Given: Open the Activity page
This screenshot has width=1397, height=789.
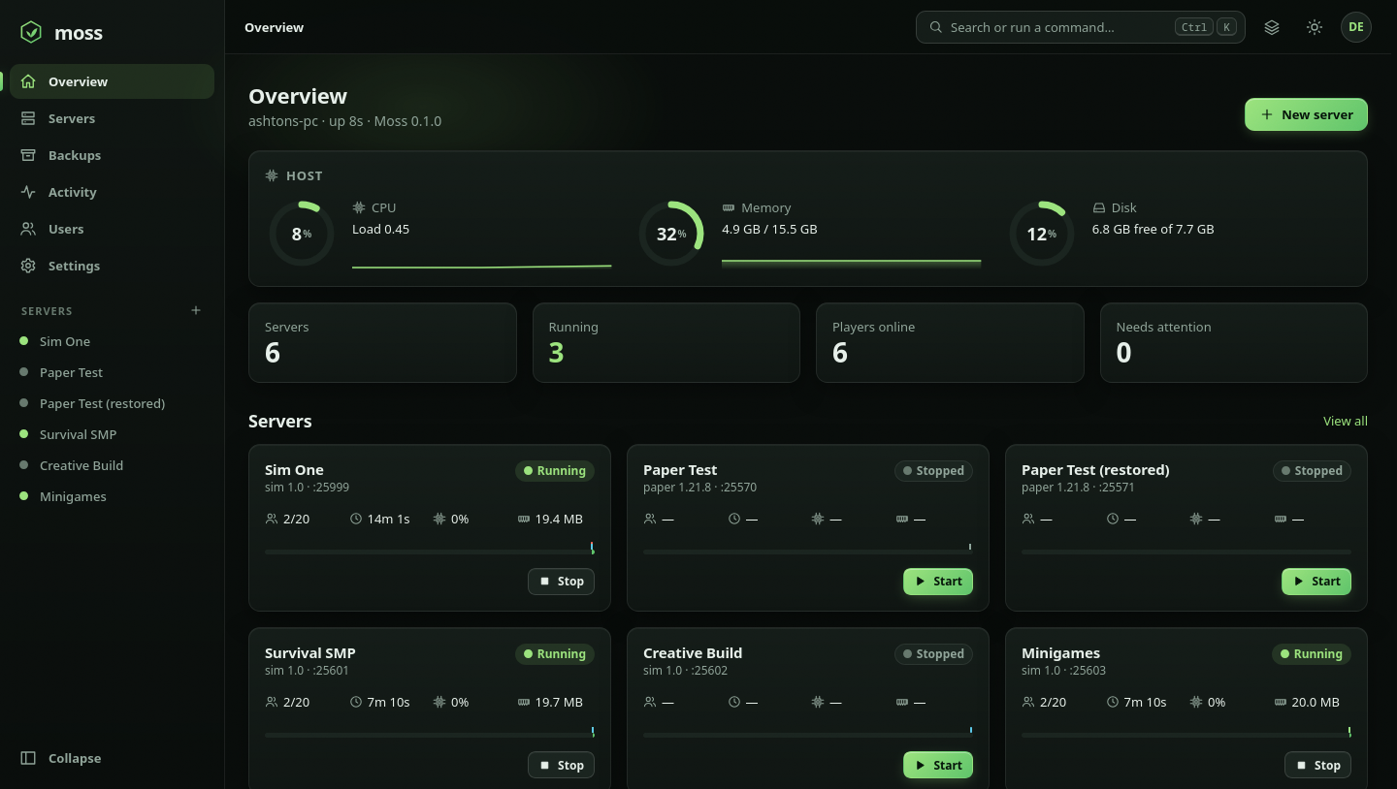Looking at the screenshot, I should (x=112, y=192).
